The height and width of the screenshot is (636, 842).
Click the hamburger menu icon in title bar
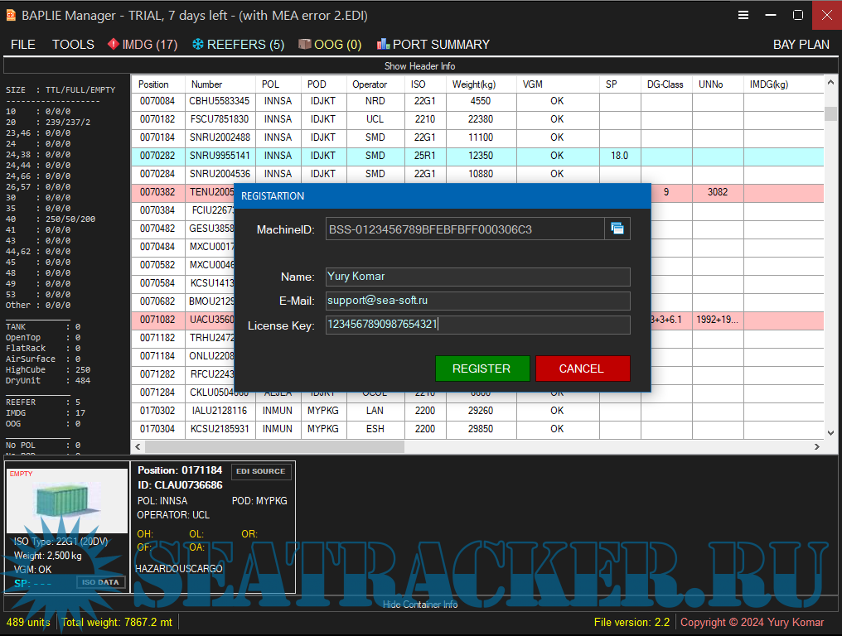point(743,15)
